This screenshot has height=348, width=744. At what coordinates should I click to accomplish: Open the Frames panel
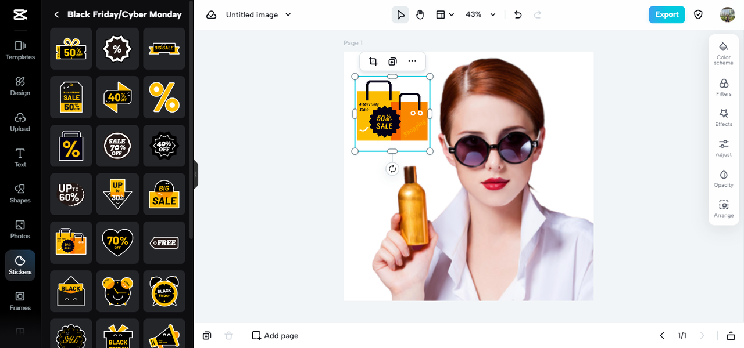tap(20, 301)
